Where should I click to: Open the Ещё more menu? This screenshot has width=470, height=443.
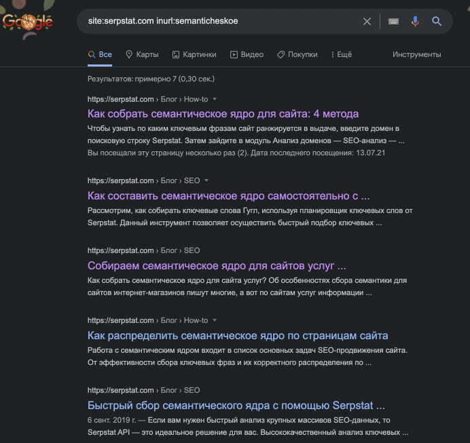[x=342, y=55]
